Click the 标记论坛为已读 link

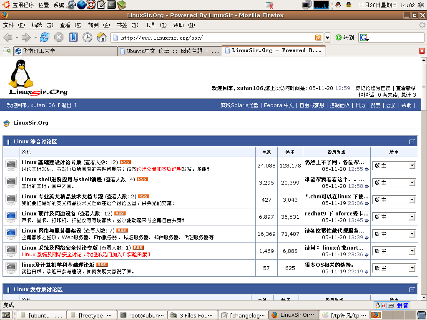click(x=373, y=88)
